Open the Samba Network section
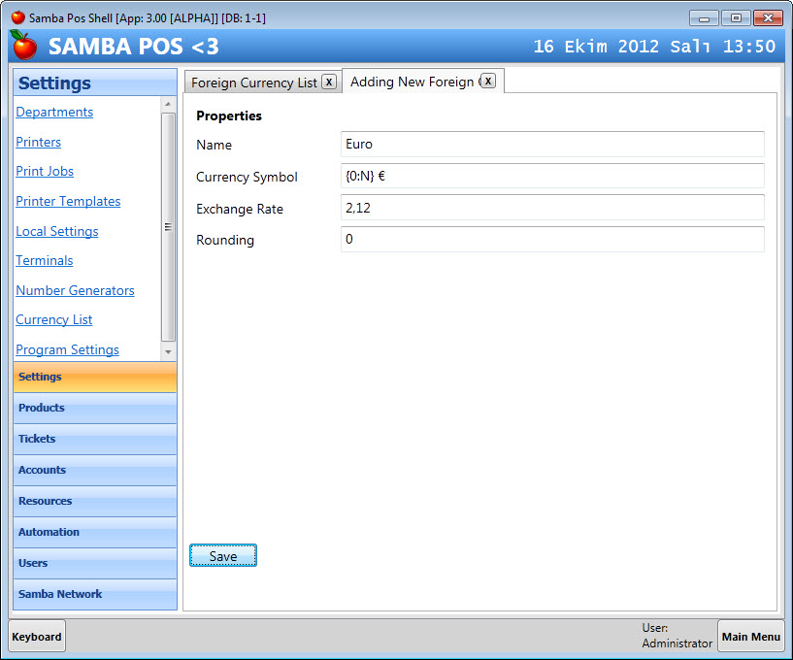 click(x=95, y=594)
